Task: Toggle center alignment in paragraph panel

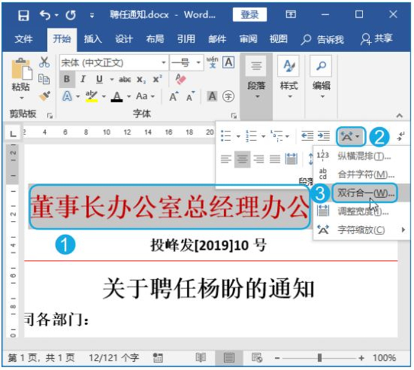Action: pos(242,159)
